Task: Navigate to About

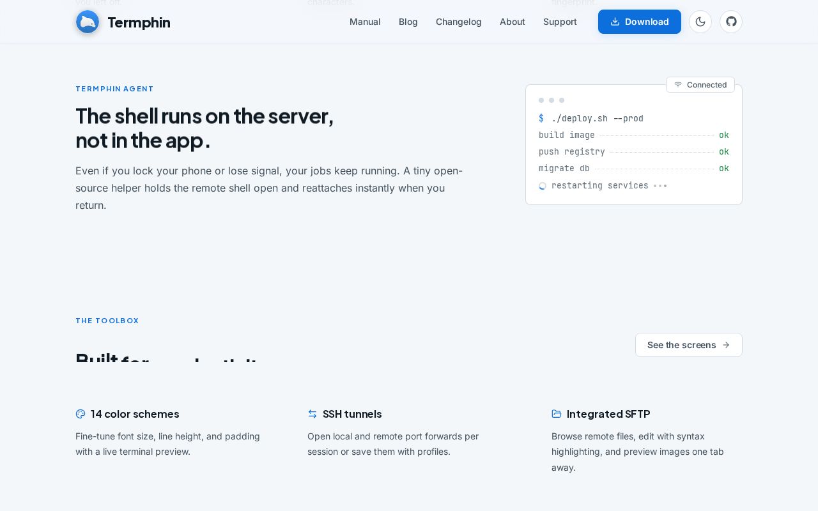Action: pyautogui.click(x=513, y=22)
